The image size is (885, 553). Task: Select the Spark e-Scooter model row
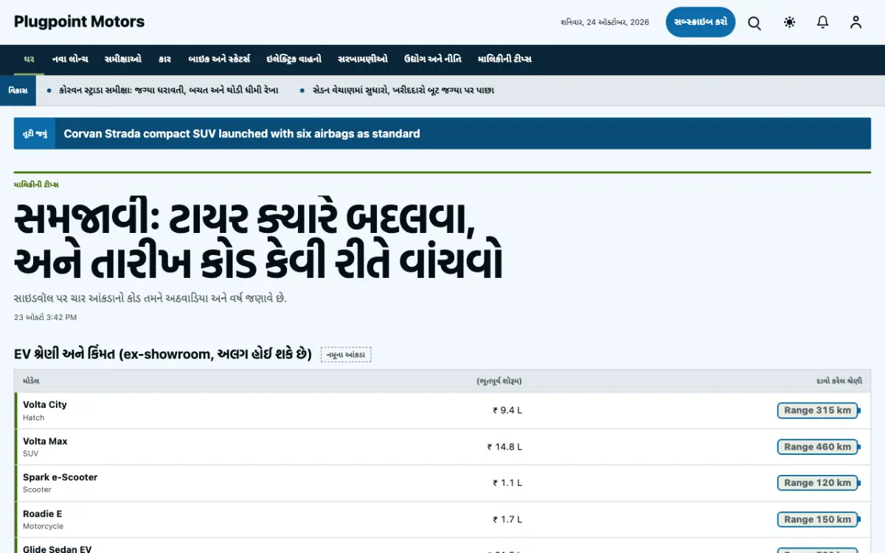442,483
